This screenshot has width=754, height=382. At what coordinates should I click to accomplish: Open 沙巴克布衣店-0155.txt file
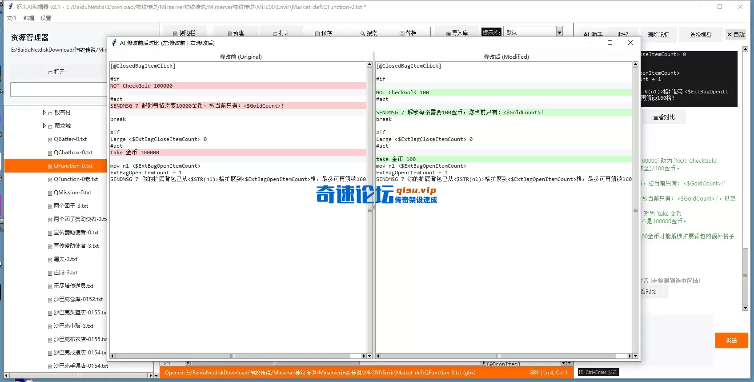coord(77,339)
